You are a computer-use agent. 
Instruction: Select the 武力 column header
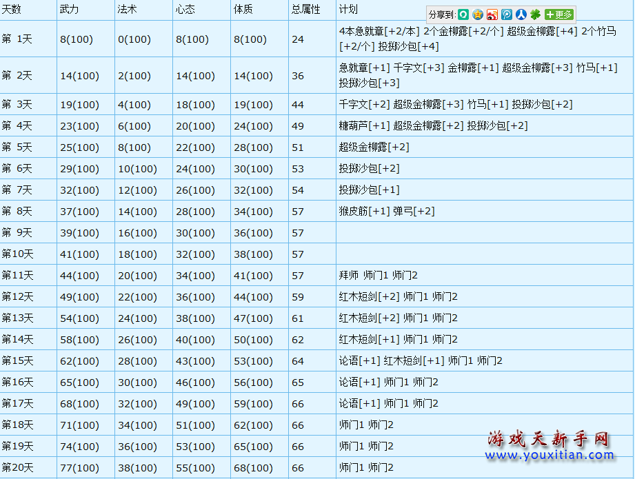(69, 10)
